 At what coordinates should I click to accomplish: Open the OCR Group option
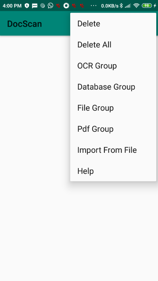click(113, 66)
